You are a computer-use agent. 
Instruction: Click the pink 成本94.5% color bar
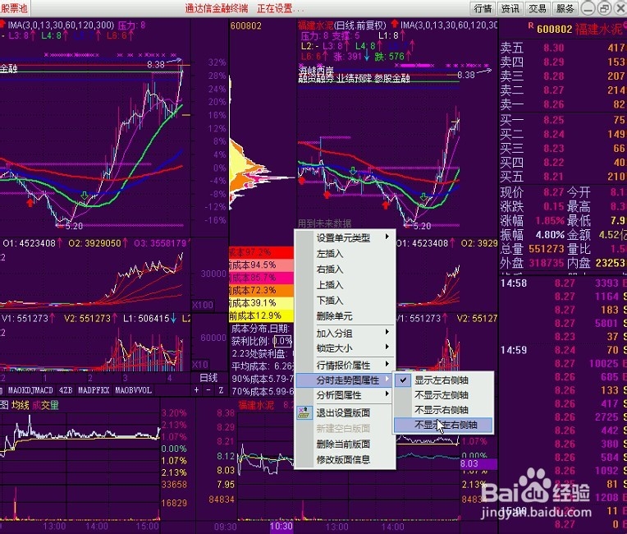click(261, 265)
